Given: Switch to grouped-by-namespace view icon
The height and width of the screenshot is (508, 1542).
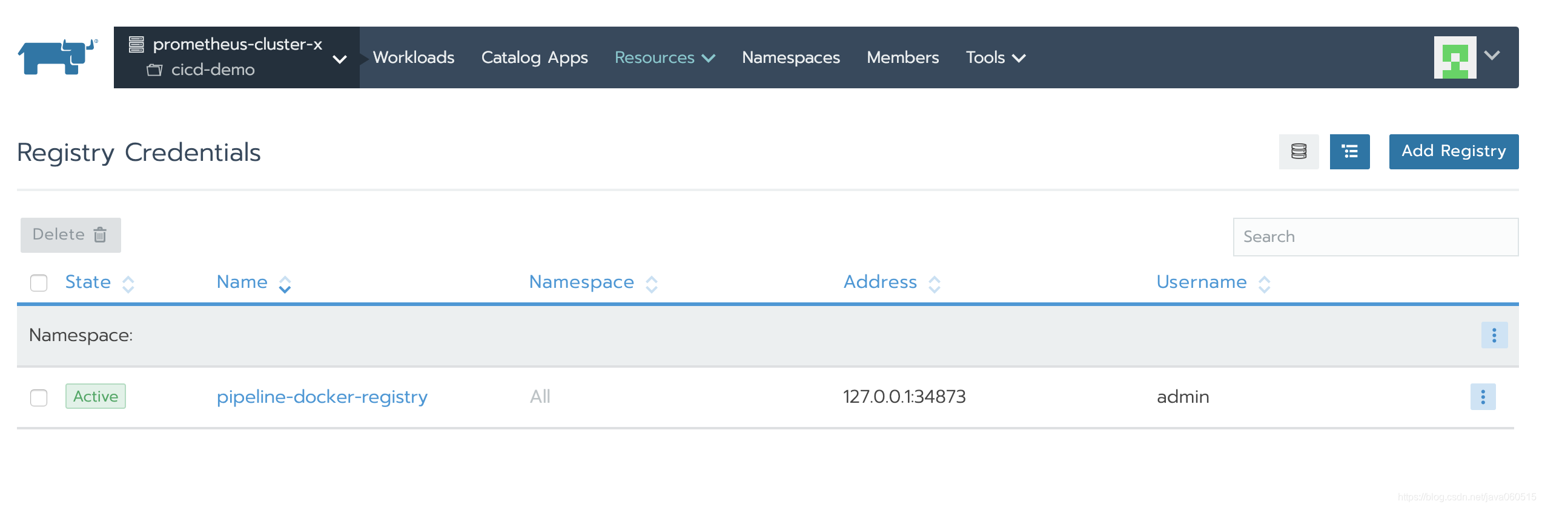Looking at the screenshot, I should [1349, 152].
